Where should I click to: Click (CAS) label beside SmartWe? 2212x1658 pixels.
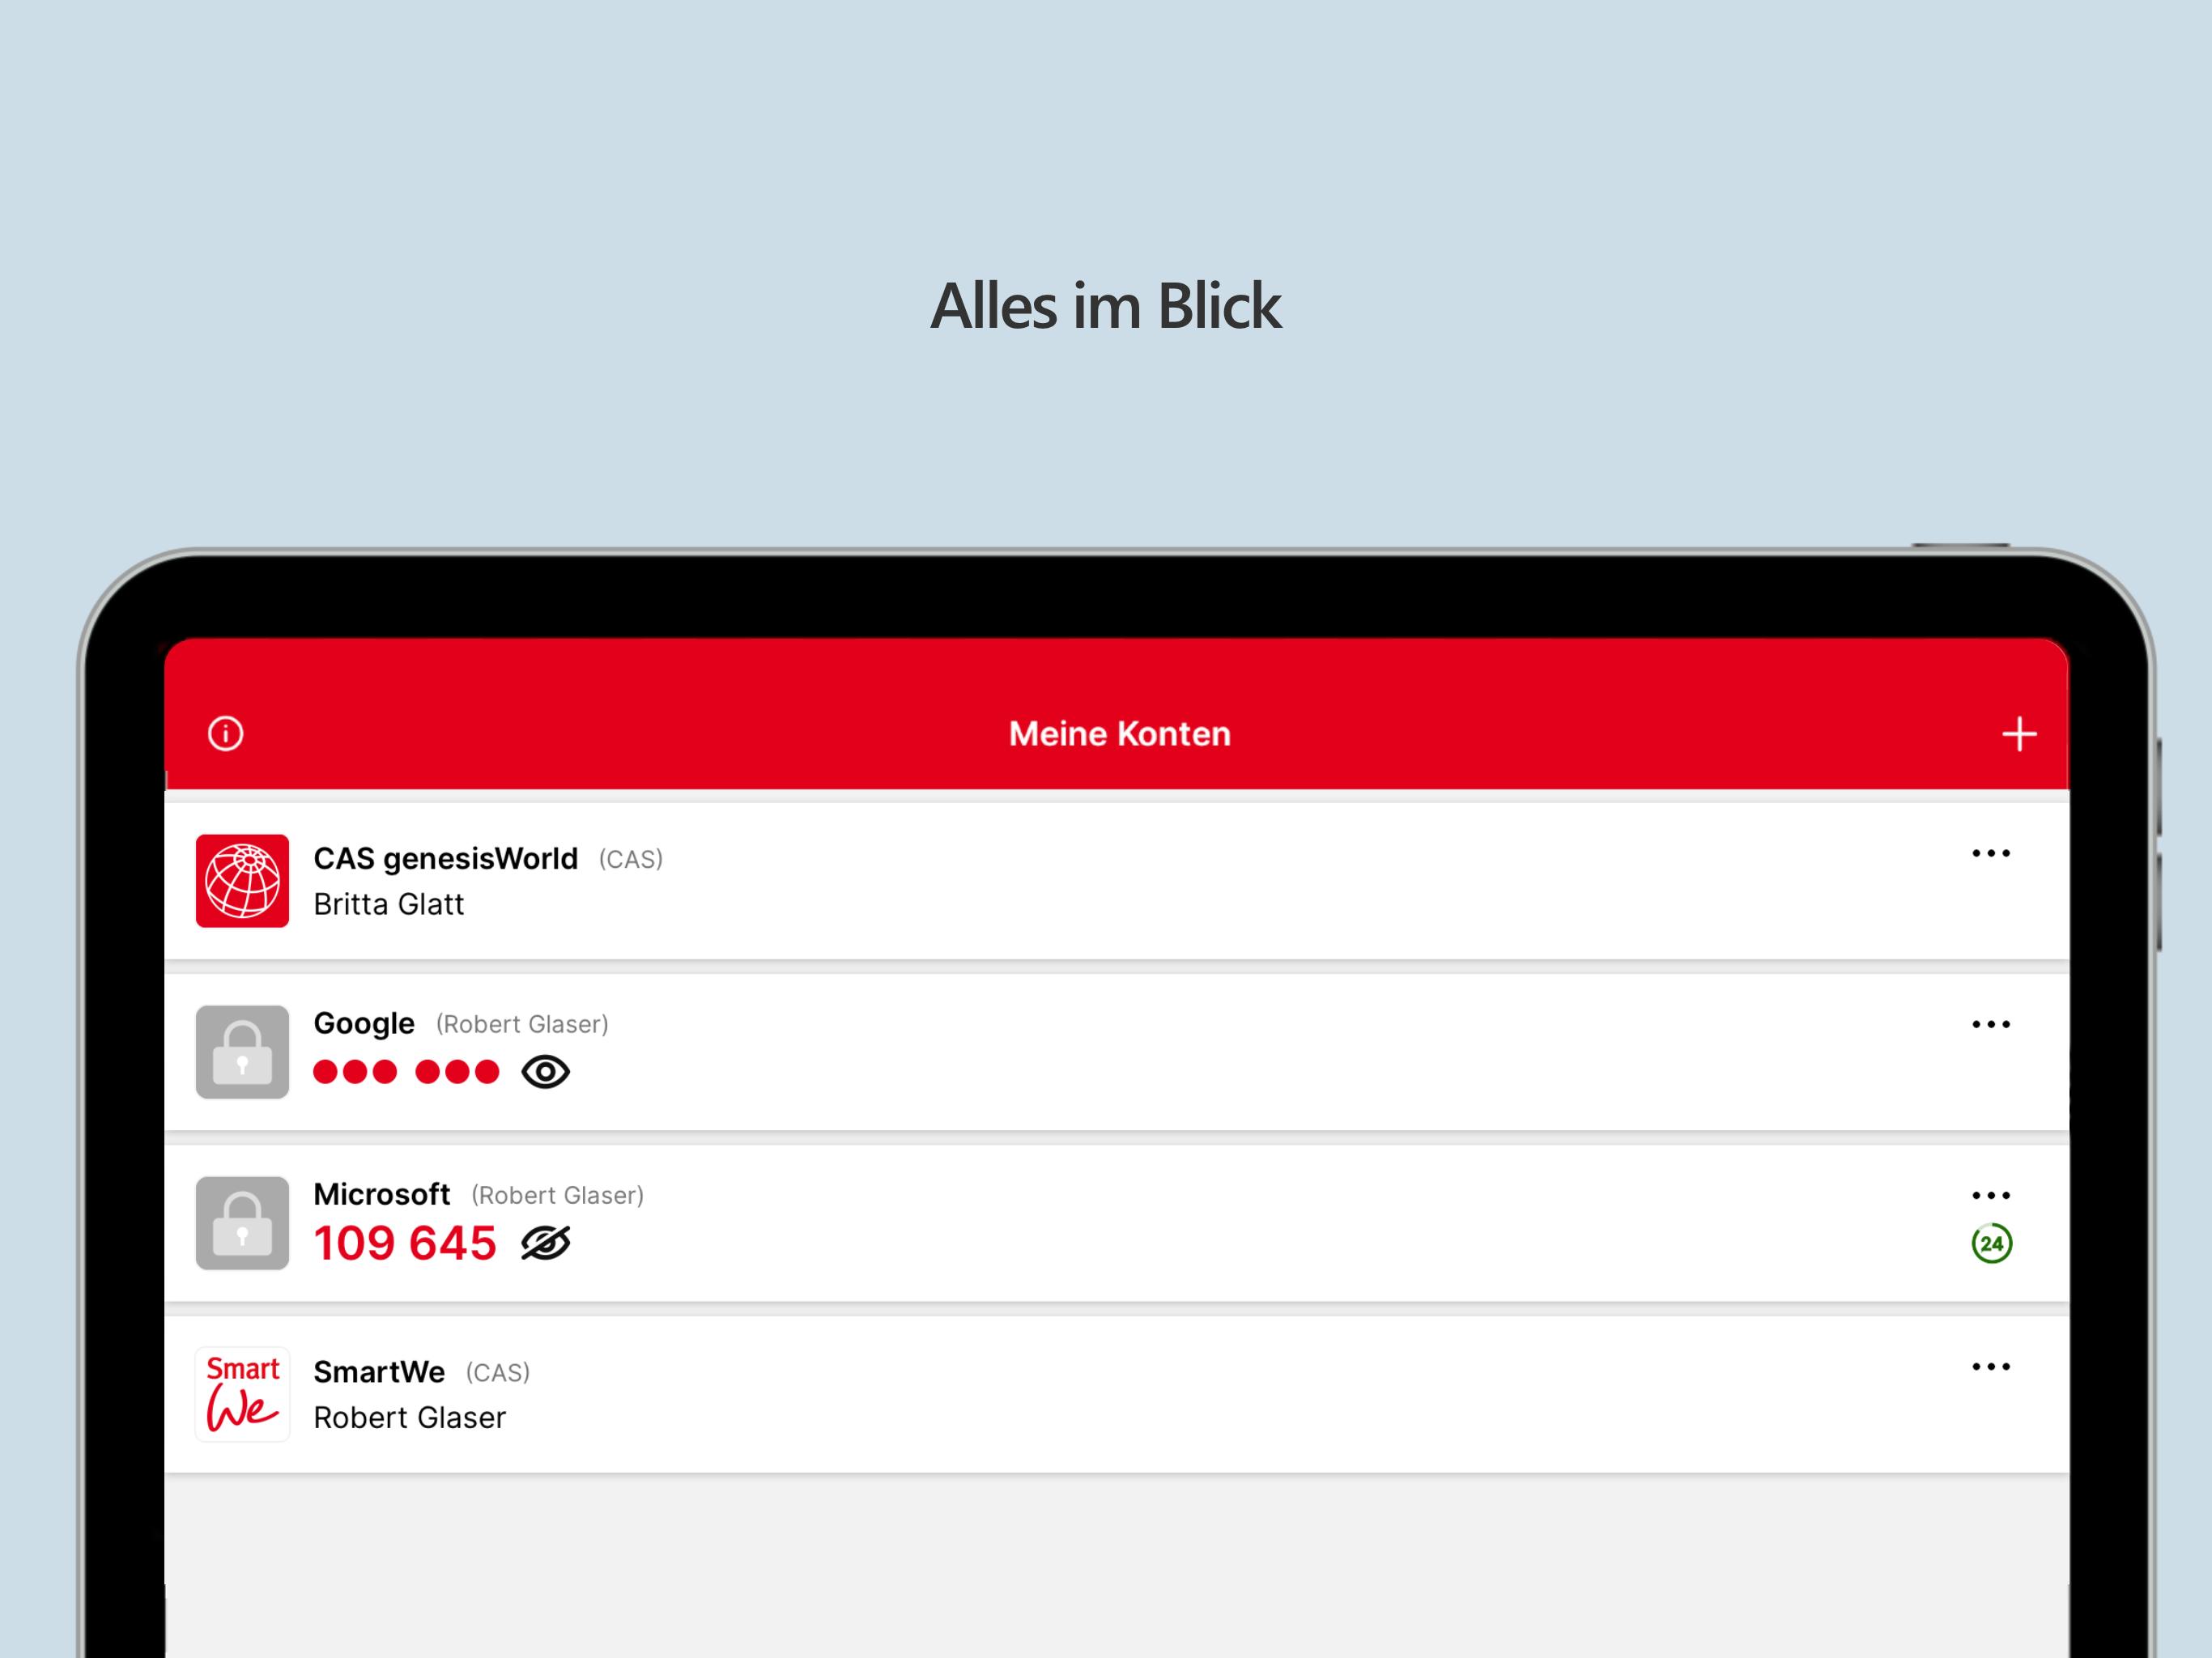click(x=498, y=1372)
